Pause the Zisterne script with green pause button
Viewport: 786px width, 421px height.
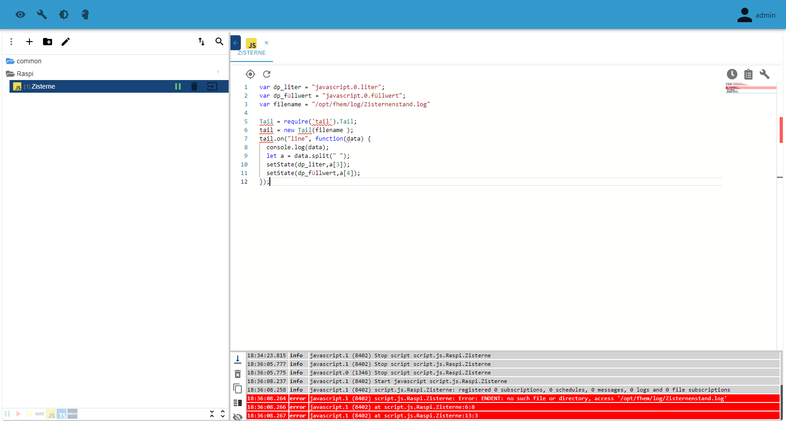point(178,86)
